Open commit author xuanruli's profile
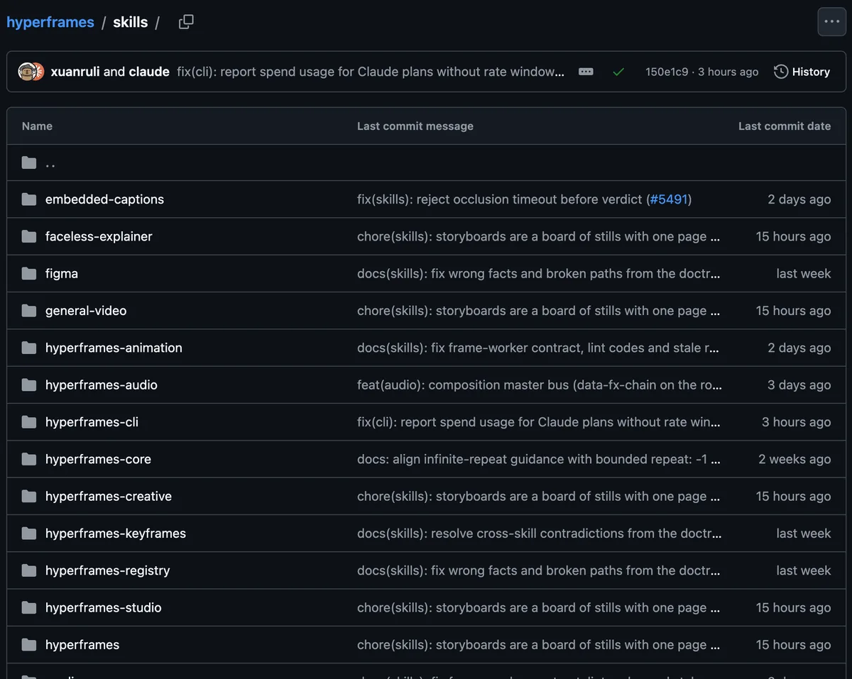This screenshot has width=852, height=679. [x=75, y=72]
